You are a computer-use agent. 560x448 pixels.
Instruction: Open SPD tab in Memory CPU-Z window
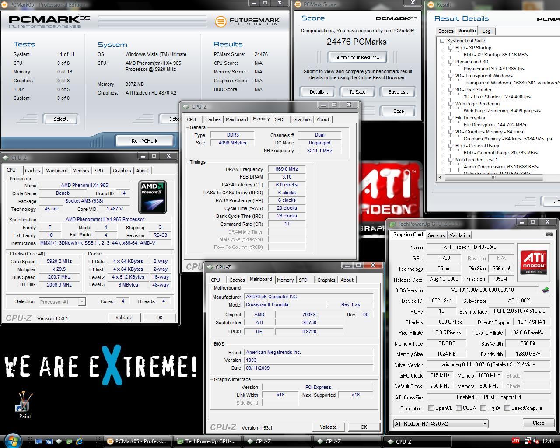[279, 119]
